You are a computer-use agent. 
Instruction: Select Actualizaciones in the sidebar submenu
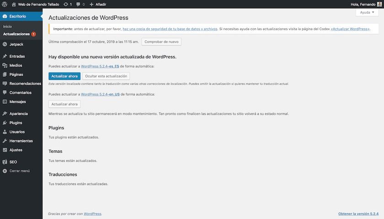pos(16,34)
